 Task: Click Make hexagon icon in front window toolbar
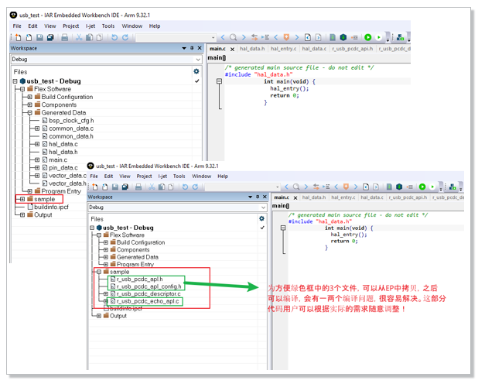(x=399, y=187)
